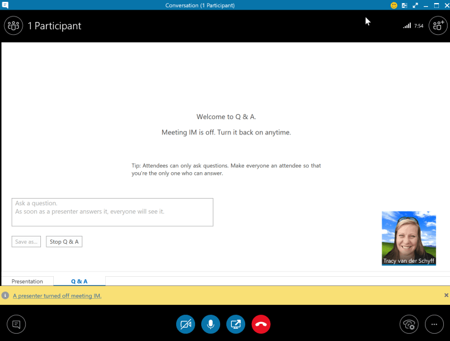Image resolution: width=450 pixels, height=341 pixels.
Task: Open the more options ellipsis menu
Action: [x=434, y=324]
